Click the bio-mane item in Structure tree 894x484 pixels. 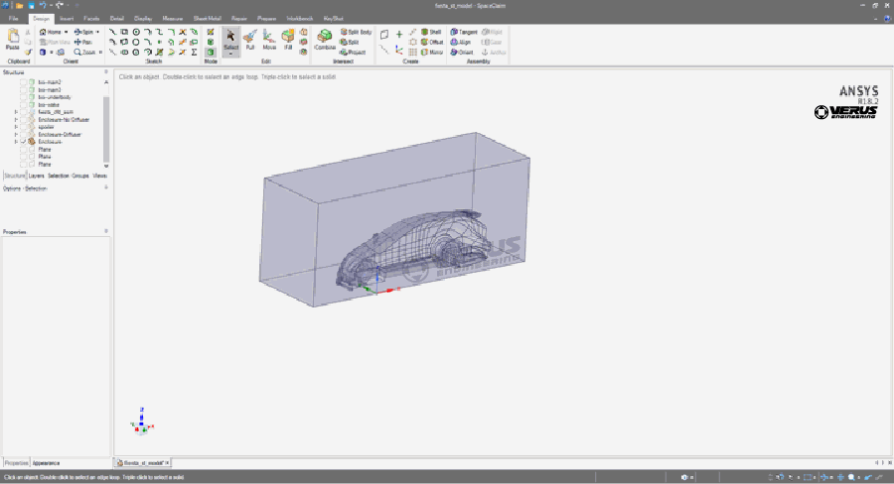[49, 105]
